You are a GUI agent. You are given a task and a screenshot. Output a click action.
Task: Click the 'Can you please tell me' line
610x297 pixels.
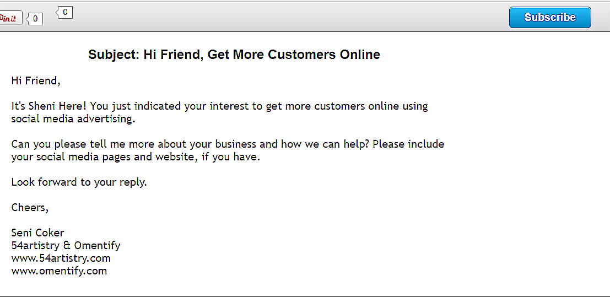click(x=228, y=144)
